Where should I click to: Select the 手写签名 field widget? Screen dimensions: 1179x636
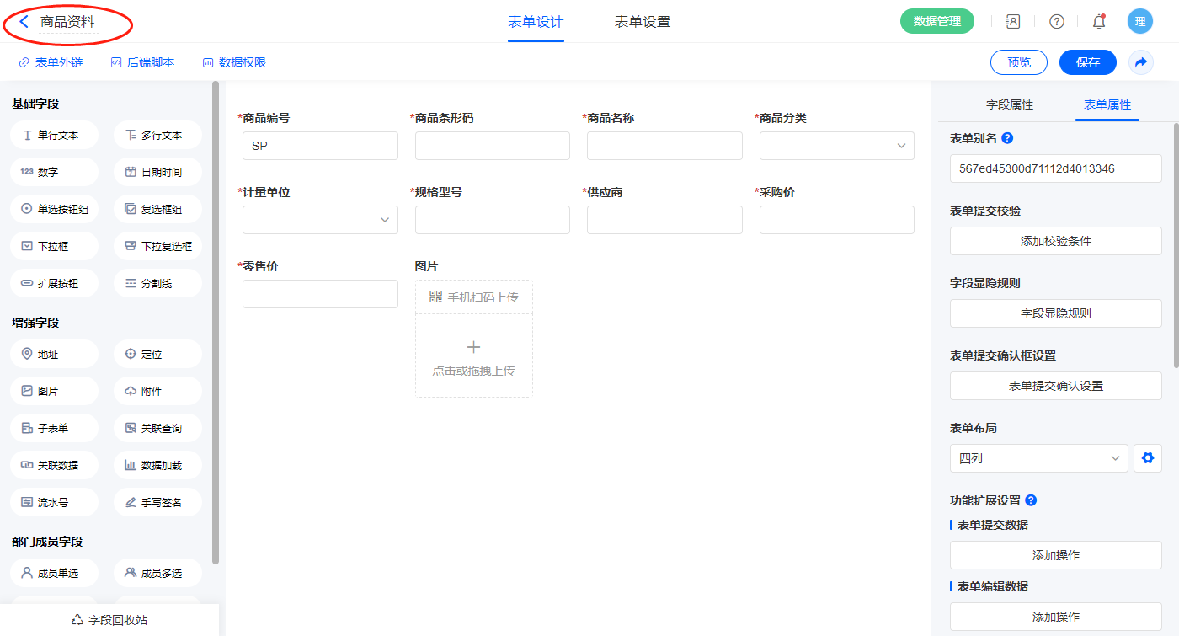coord(157,502)
